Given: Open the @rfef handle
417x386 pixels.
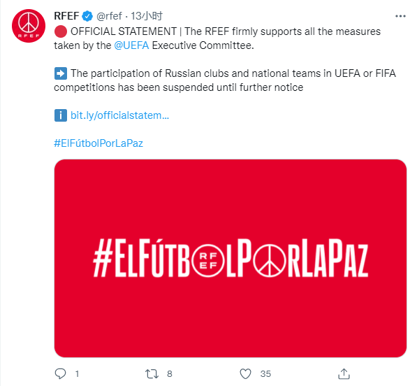Looking at the screenshot, I should click(109, 16).
